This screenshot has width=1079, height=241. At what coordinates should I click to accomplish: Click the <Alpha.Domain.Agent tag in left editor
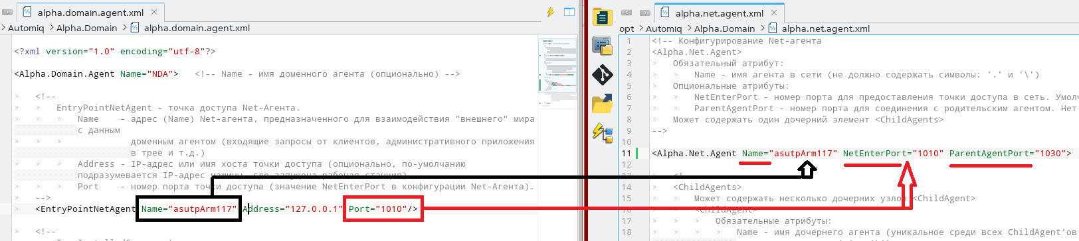[x=64, y=73]
